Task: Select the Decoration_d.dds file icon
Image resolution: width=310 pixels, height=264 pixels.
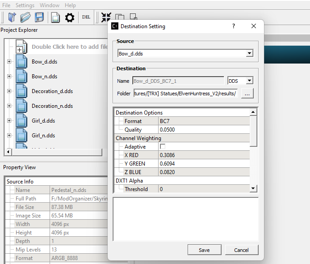Action: (21, 91)
